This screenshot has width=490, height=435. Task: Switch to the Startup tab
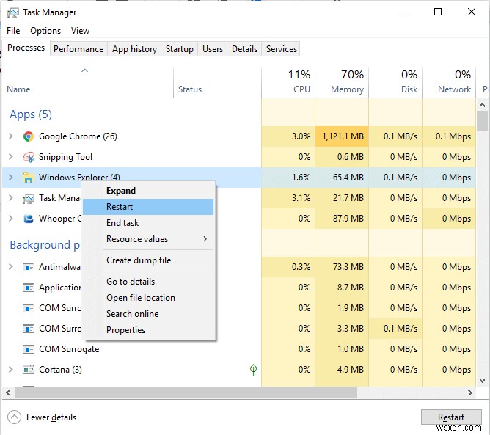[180, 49]
